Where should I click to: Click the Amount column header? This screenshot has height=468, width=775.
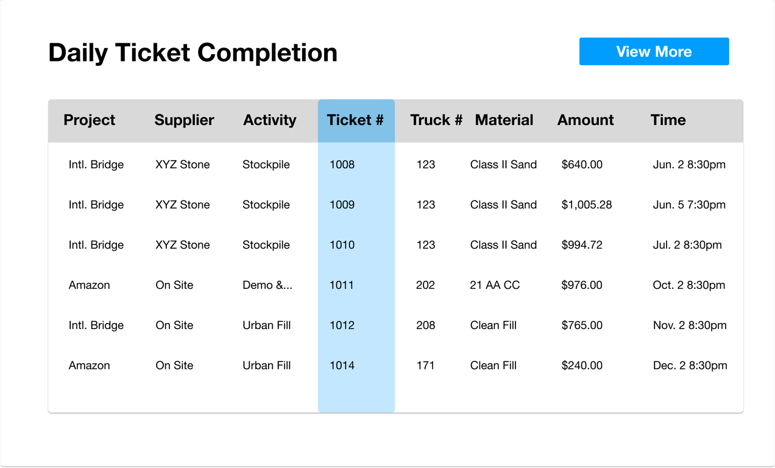[x=586, y=120]
